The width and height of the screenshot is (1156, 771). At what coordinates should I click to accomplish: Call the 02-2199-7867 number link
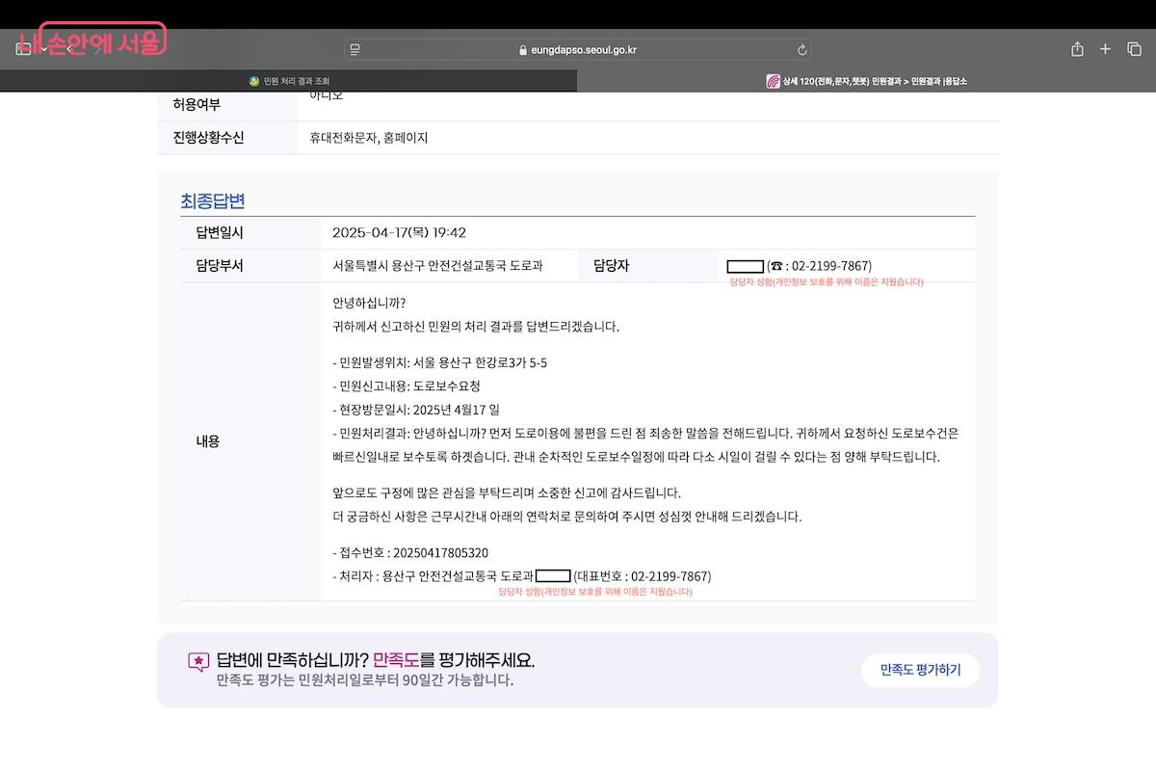tap(829, 265)
